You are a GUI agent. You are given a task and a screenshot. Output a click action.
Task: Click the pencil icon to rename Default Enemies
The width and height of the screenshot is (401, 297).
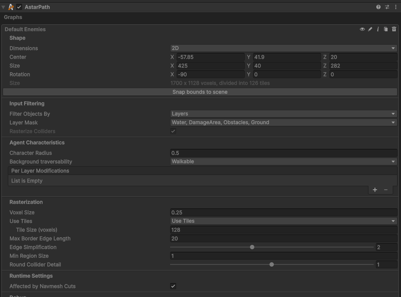[370, 29]
